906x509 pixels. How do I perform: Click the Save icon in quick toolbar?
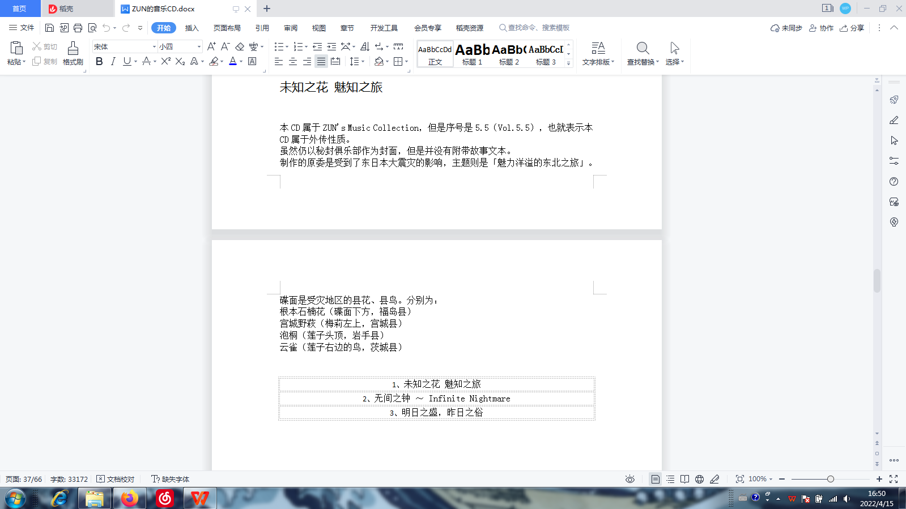click(x=49, y=28)
